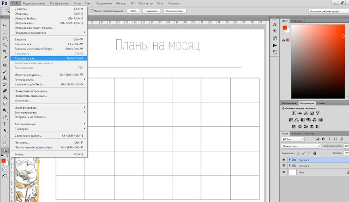
Task: Expand the Группа 2 layer group
Action: (x=290, y=160)
